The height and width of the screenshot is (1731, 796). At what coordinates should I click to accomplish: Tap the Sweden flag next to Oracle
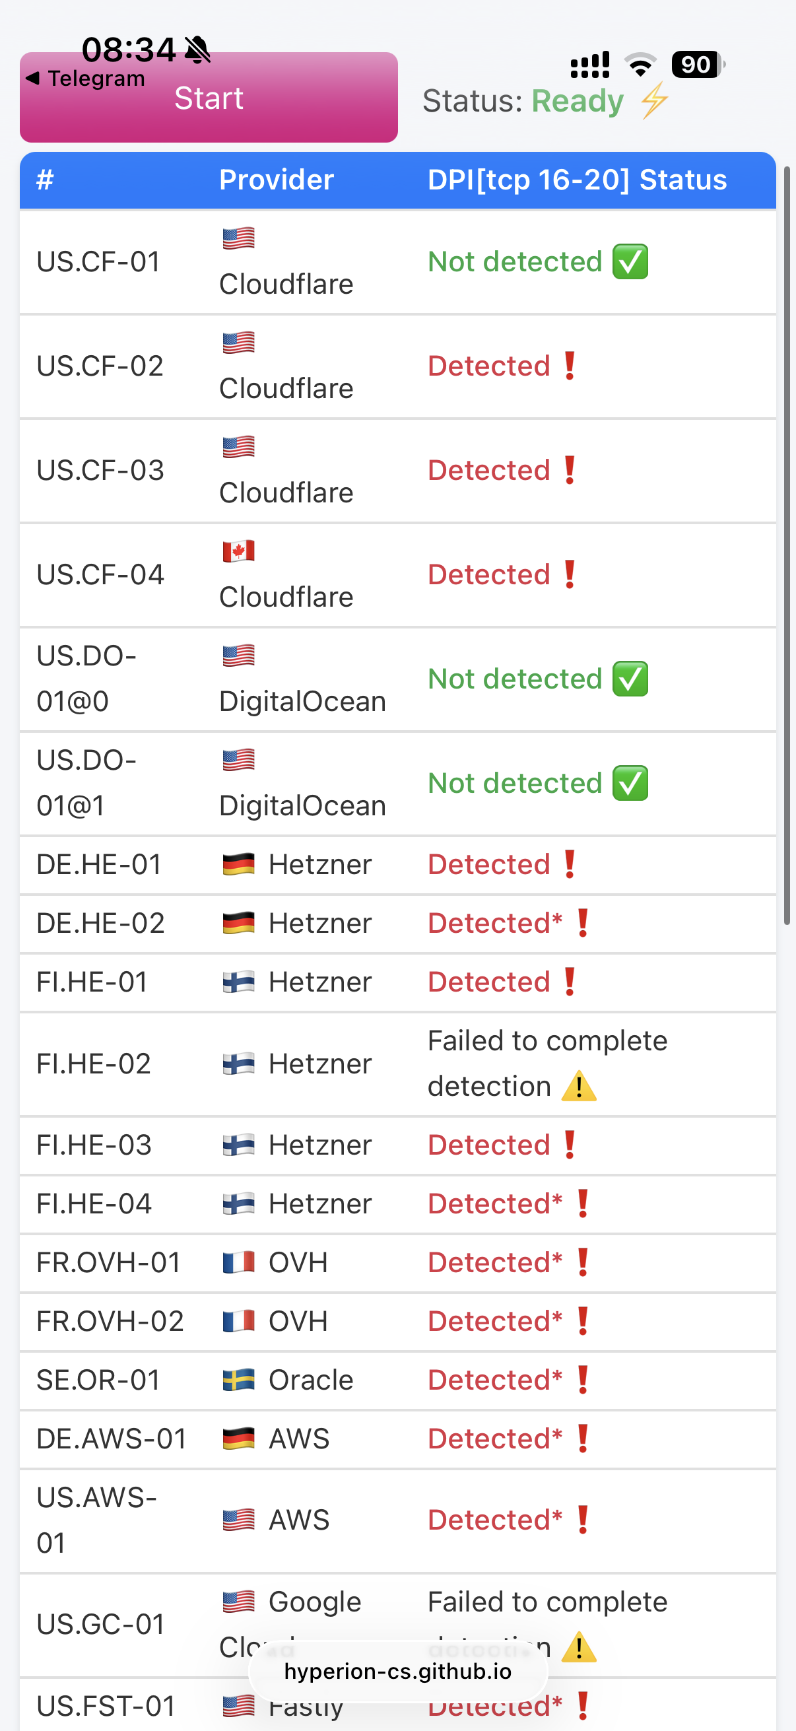click(238, 1380)
